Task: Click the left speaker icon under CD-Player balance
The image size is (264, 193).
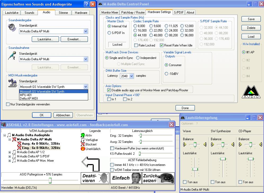Action: (x=240, y=144)
